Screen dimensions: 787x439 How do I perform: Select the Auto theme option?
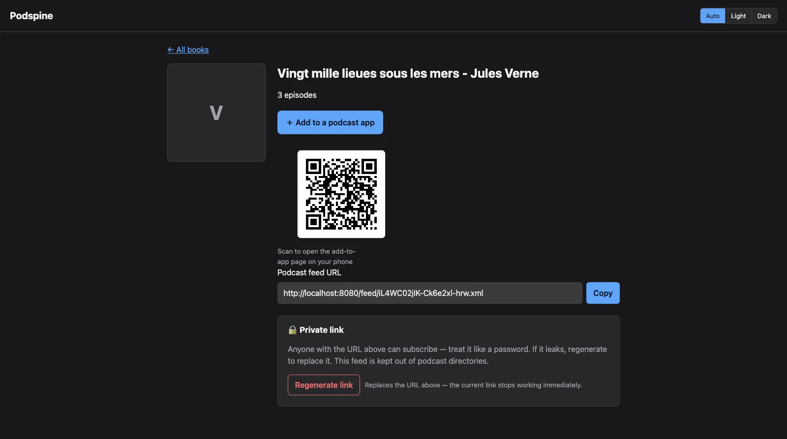713,16
